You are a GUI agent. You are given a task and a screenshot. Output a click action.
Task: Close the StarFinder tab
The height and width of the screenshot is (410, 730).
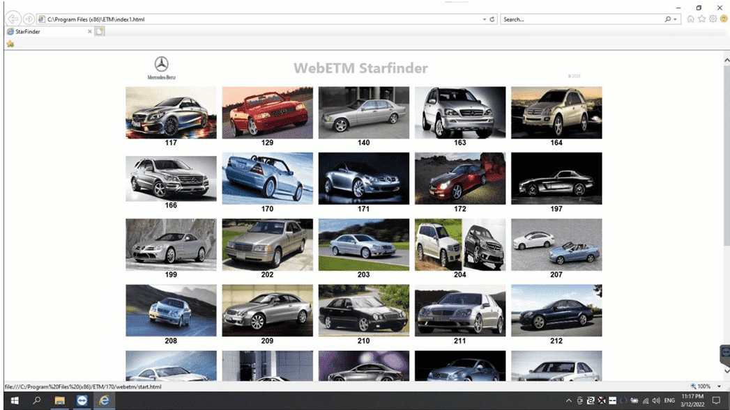coord(90,31)
